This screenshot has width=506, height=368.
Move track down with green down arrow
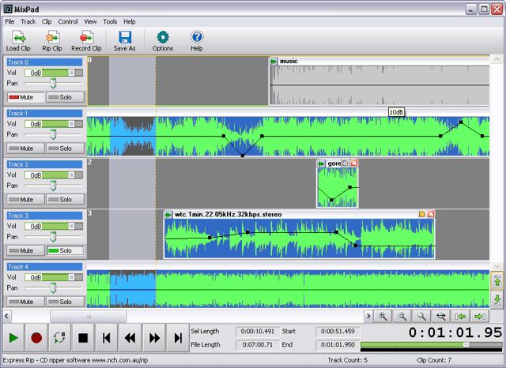[x=497, y=299]
